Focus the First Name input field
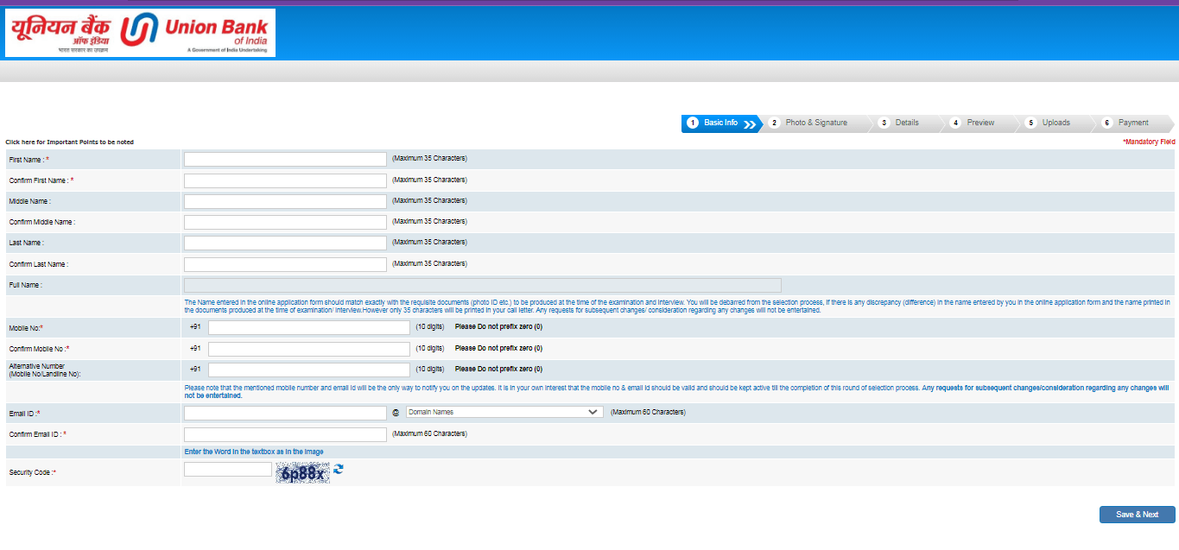The image size is (1179, 550). tap(285, 159)
